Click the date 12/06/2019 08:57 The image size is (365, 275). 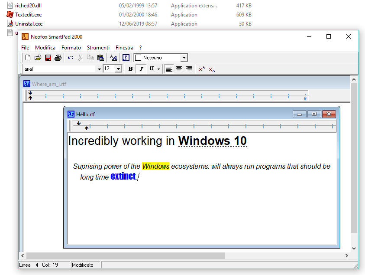138,24
